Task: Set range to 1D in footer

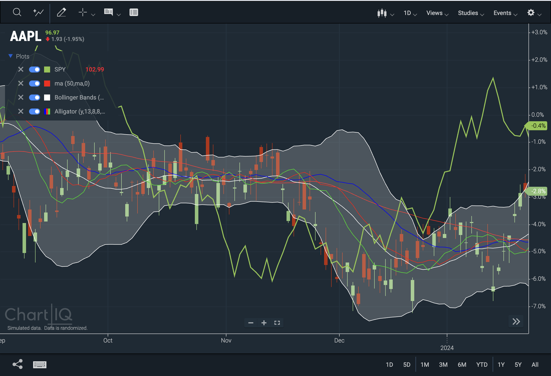Action: coord(389,365)
